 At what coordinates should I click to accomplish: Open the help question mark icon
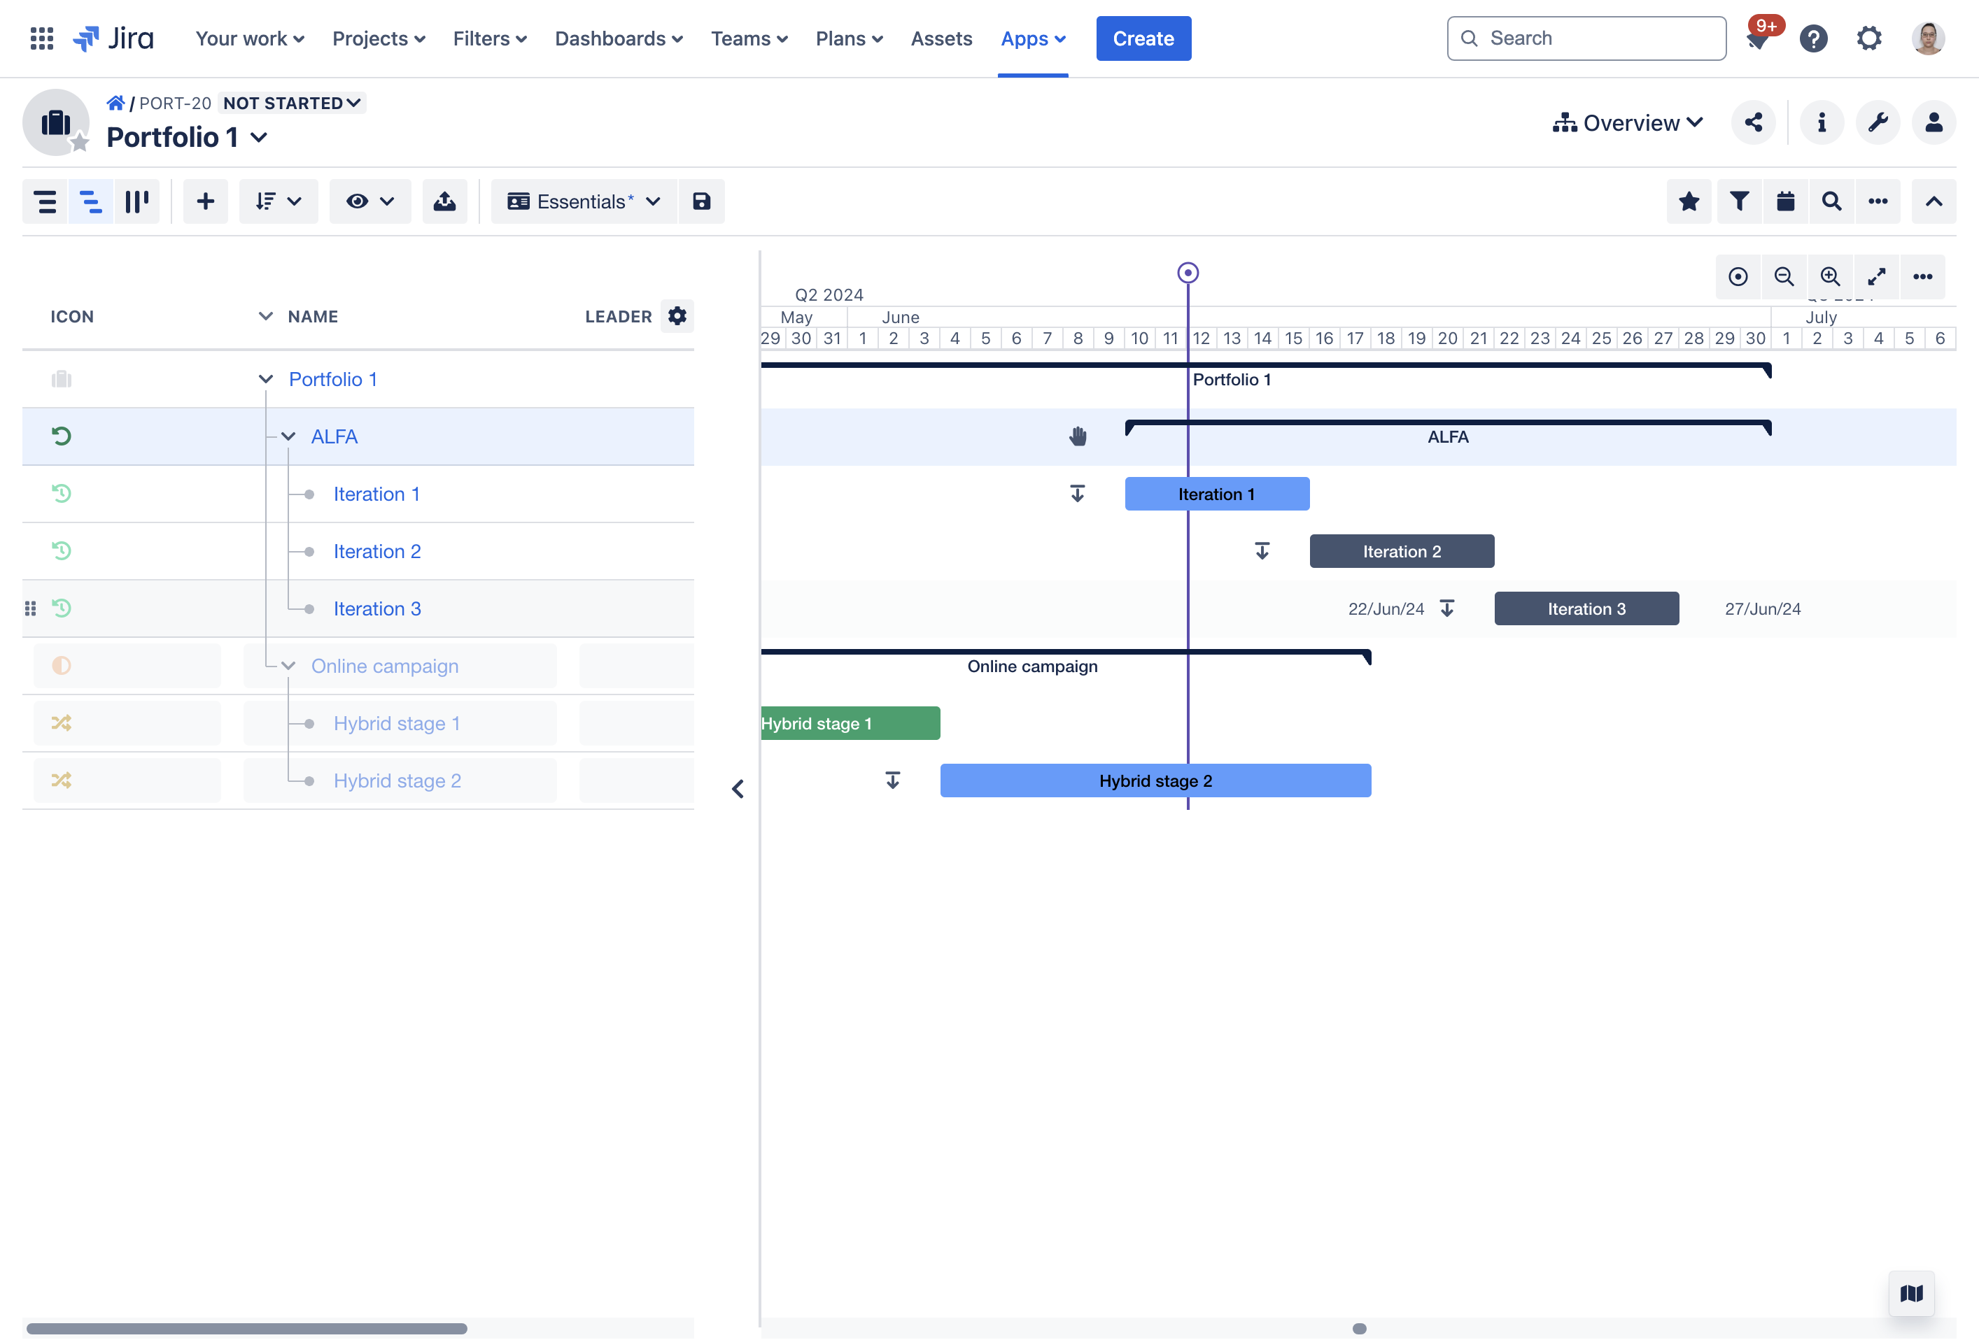pyautogui.click(x=1813, y=38)
